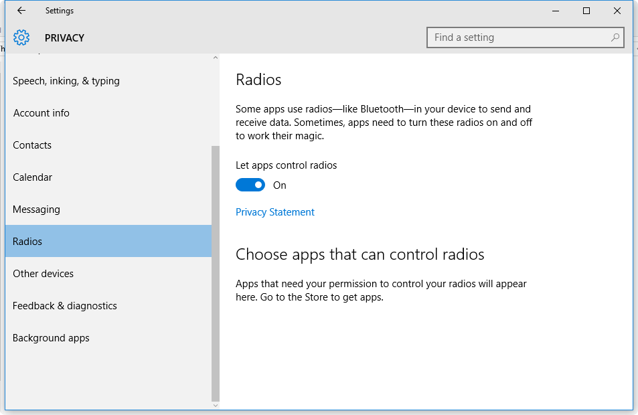The width and height of the screenshot is (638, 415).
Task: Select Messaging in the sidebar
Action: [36, 210]
